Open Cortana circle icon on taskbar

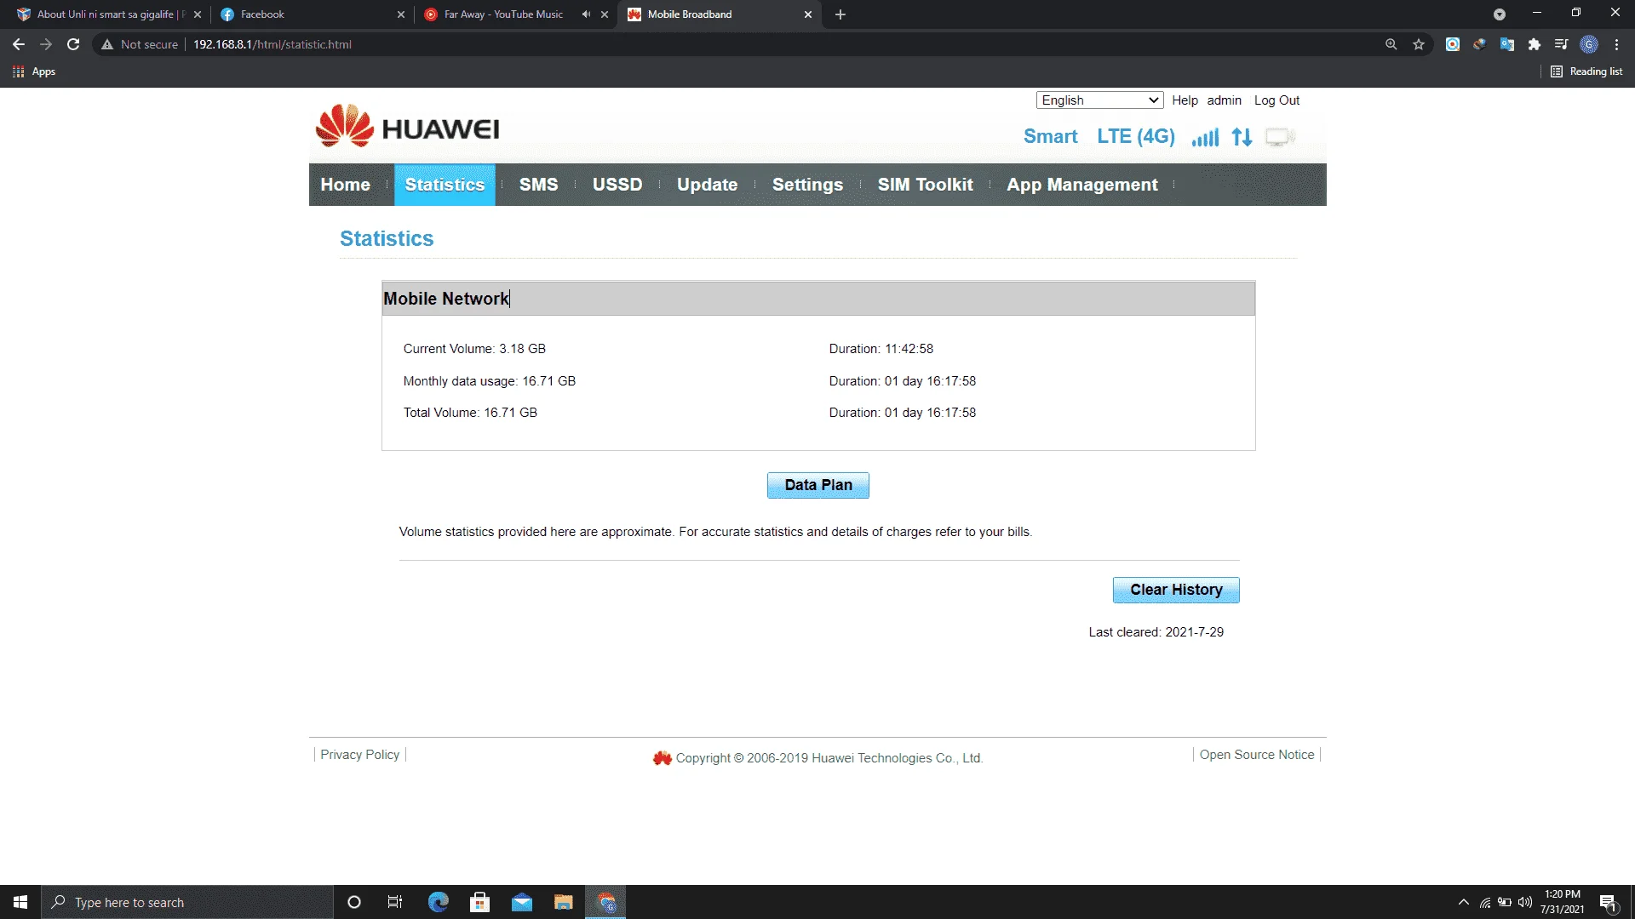(354, 902)
